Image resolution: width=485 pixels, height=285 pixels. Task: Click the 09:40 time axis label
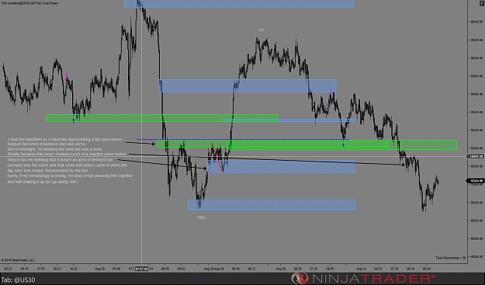click(x=427, y=269)
